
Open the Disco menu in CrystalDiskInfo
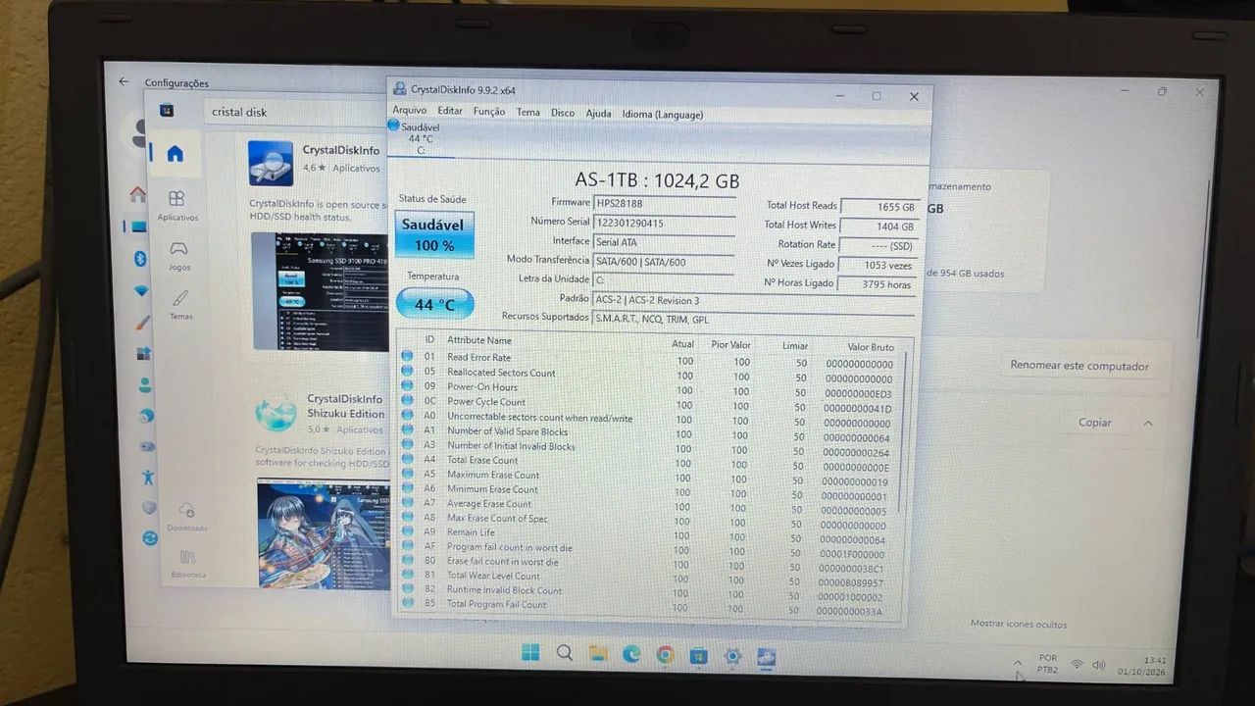tap(563, 113)
